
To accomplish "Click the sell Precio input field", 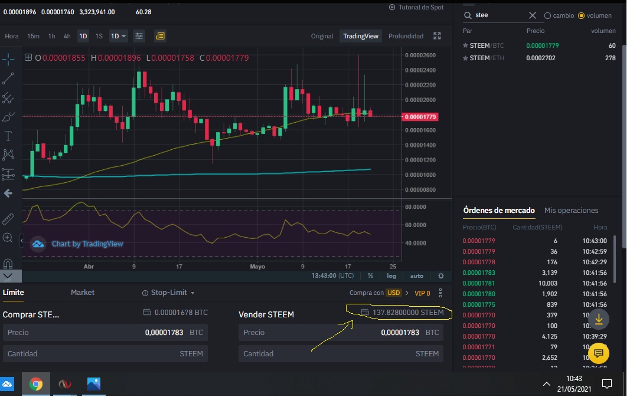I will coord(341,332).
